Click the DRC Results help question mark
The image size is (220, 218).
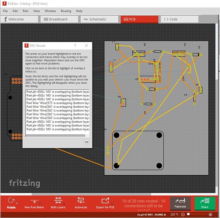[x=75, y=45]
